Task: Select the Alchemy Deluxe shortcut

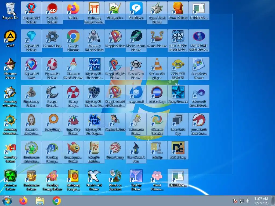Action: 10,69
